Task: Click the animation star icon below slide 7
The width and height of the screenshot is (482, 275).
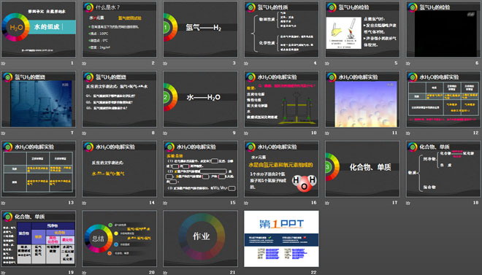Action: (x=4, y=133)
